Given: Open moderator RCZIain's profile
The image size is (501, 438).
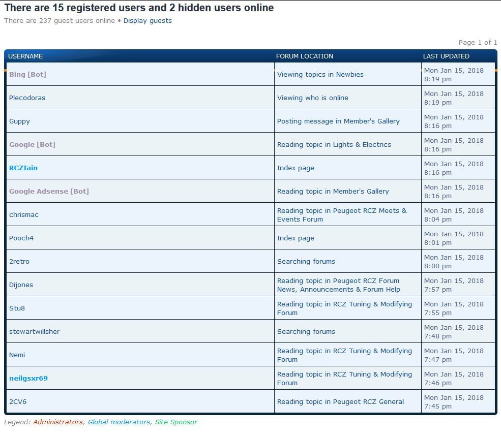Looking at the screenshot, I should [23, 168].
